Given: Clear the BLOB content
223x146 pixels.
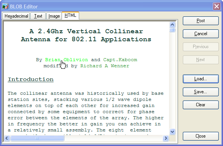Looking at the screenshot, I should click(201, 105).
